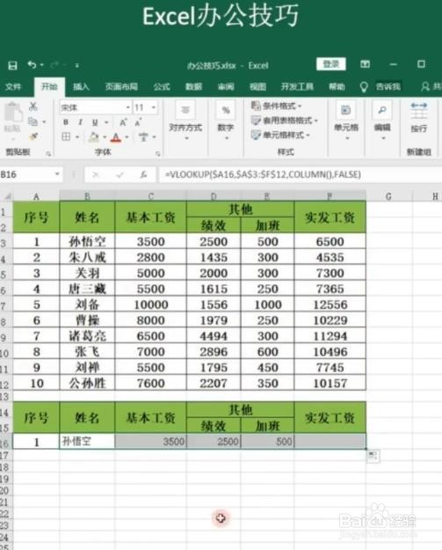Open the 数字 number format group

coord(226,121)
